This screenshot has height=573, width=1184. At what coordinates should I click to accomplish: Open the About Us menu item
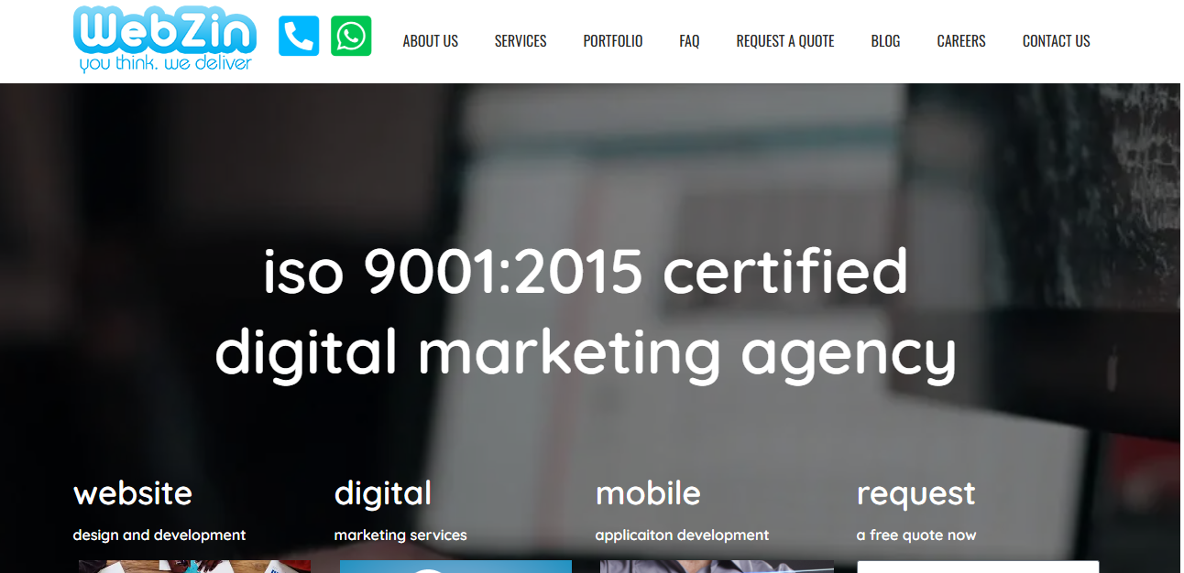[430, 41]
